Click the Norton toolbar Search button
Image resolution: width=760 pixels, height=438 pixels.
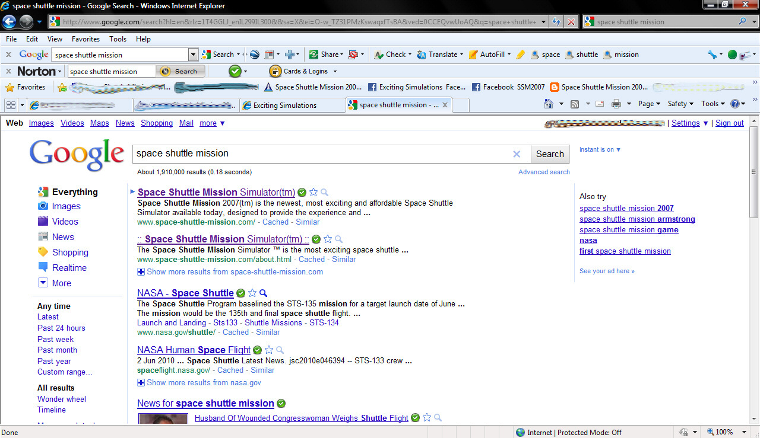coord(181,71)
